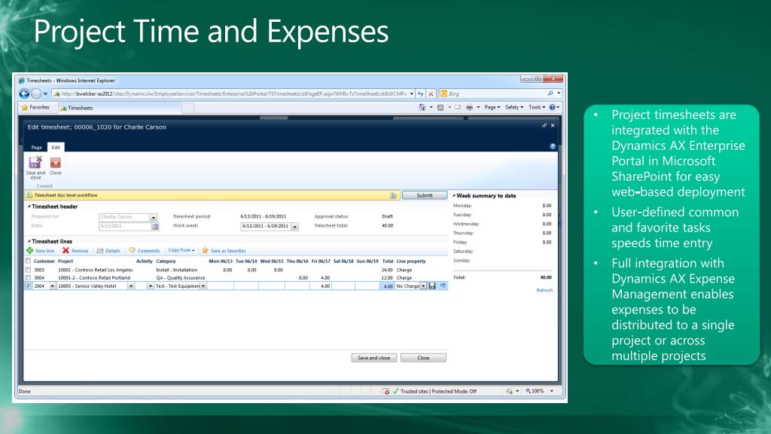Expand the Copy from menu

pos(181,250)
